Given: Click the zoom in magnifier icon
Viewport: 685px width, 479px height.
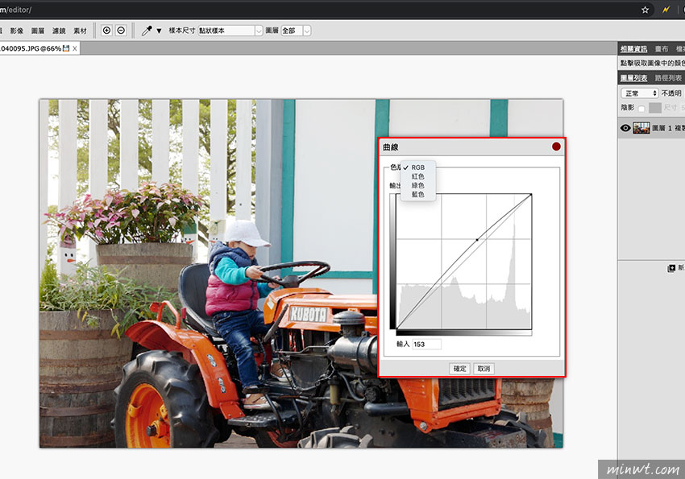Looking at the screenshot, I should tap(107, 30).
